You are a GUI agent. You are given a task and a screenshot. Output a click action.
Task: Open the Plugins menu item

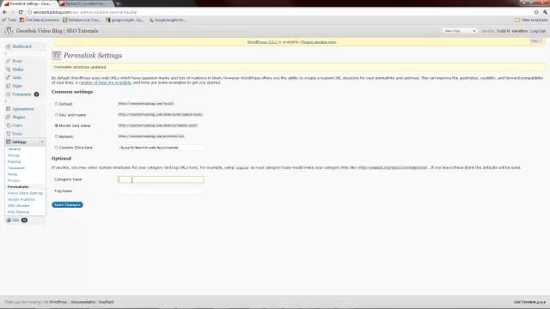click(19, 117)
